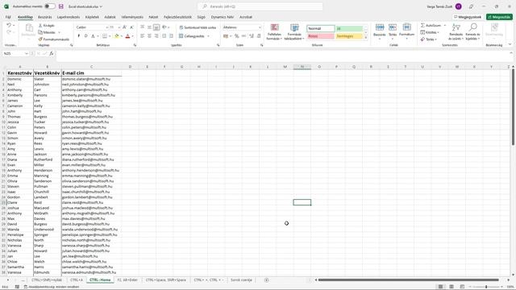Cut selection with Kivágás scissors
516x290 pixels.
(x=47, y=25)
